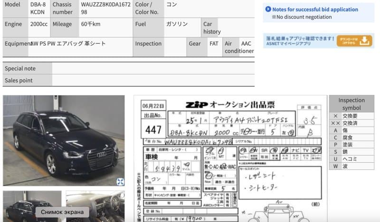Click the 'AAC' air conditioner value
This screenshot has width=380, height=222.
(246, 44)
